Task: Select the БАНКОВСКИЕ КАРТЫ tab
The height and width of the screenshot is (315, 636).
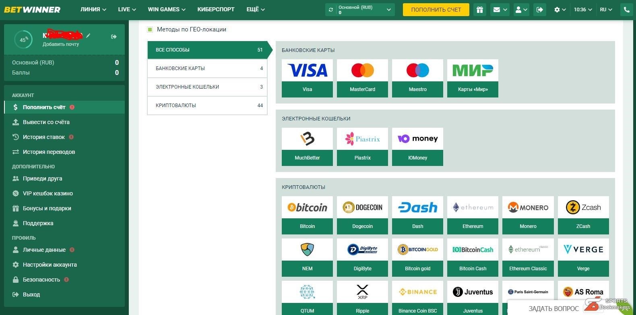Action: pyautogui.click(x=207, y=68)
